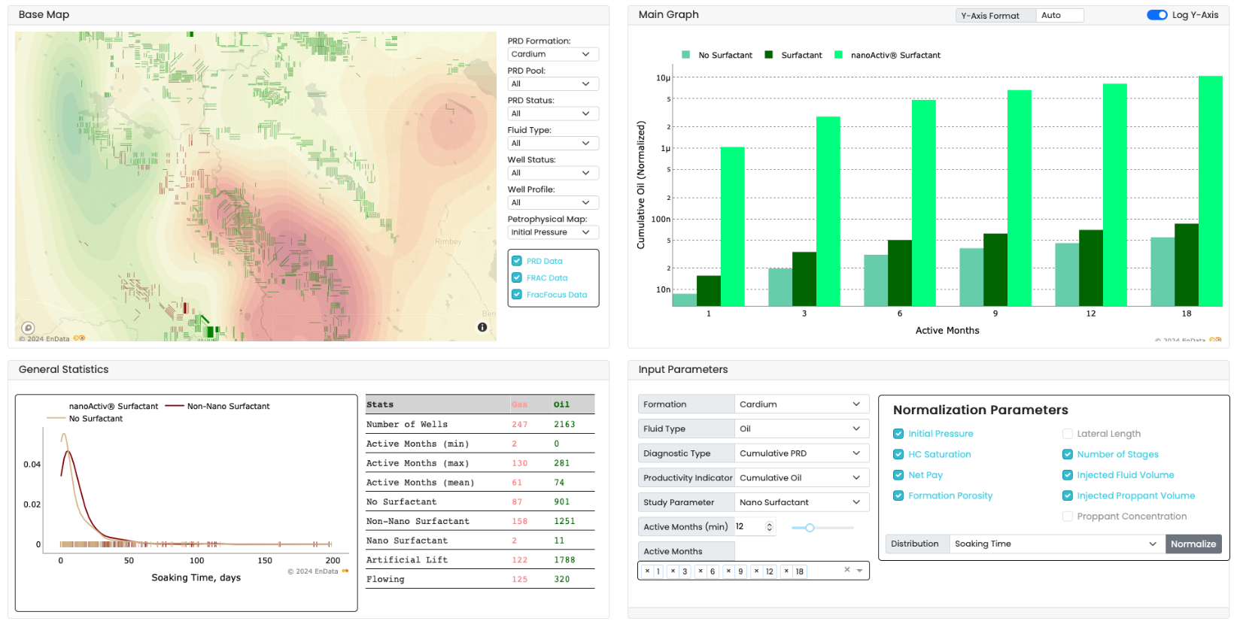Click the map info icon

click(482, 327)
